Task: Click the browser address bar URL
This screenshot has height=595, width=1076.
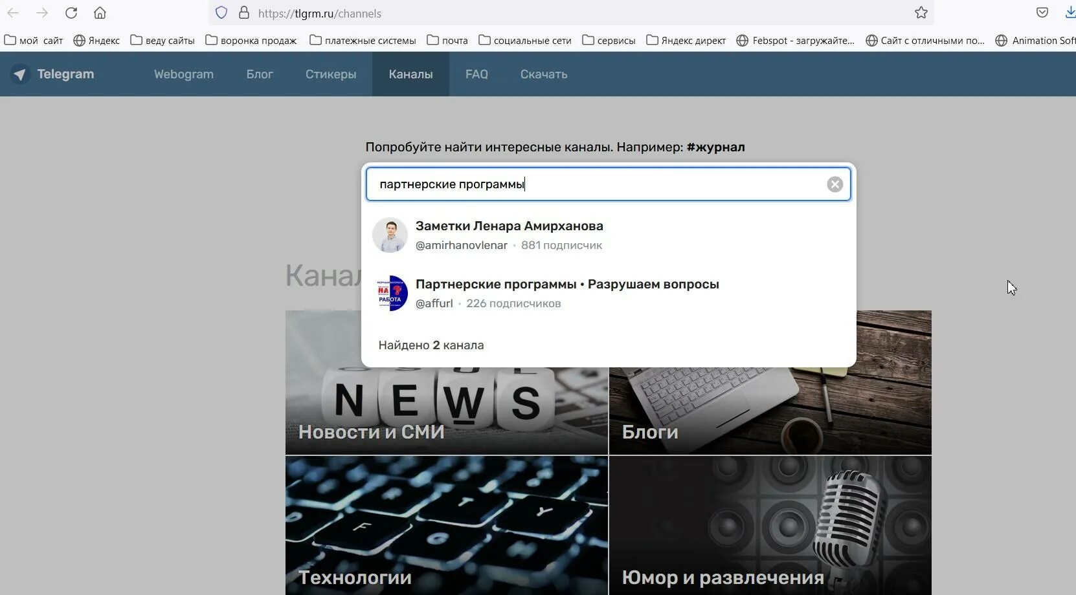Action: tap(320, 14)
